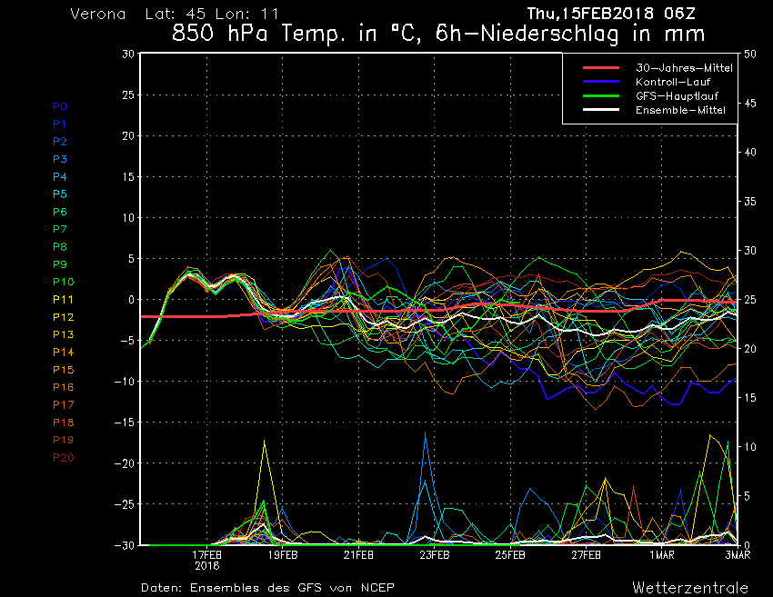Click the P0 ensemble member label

60,106
